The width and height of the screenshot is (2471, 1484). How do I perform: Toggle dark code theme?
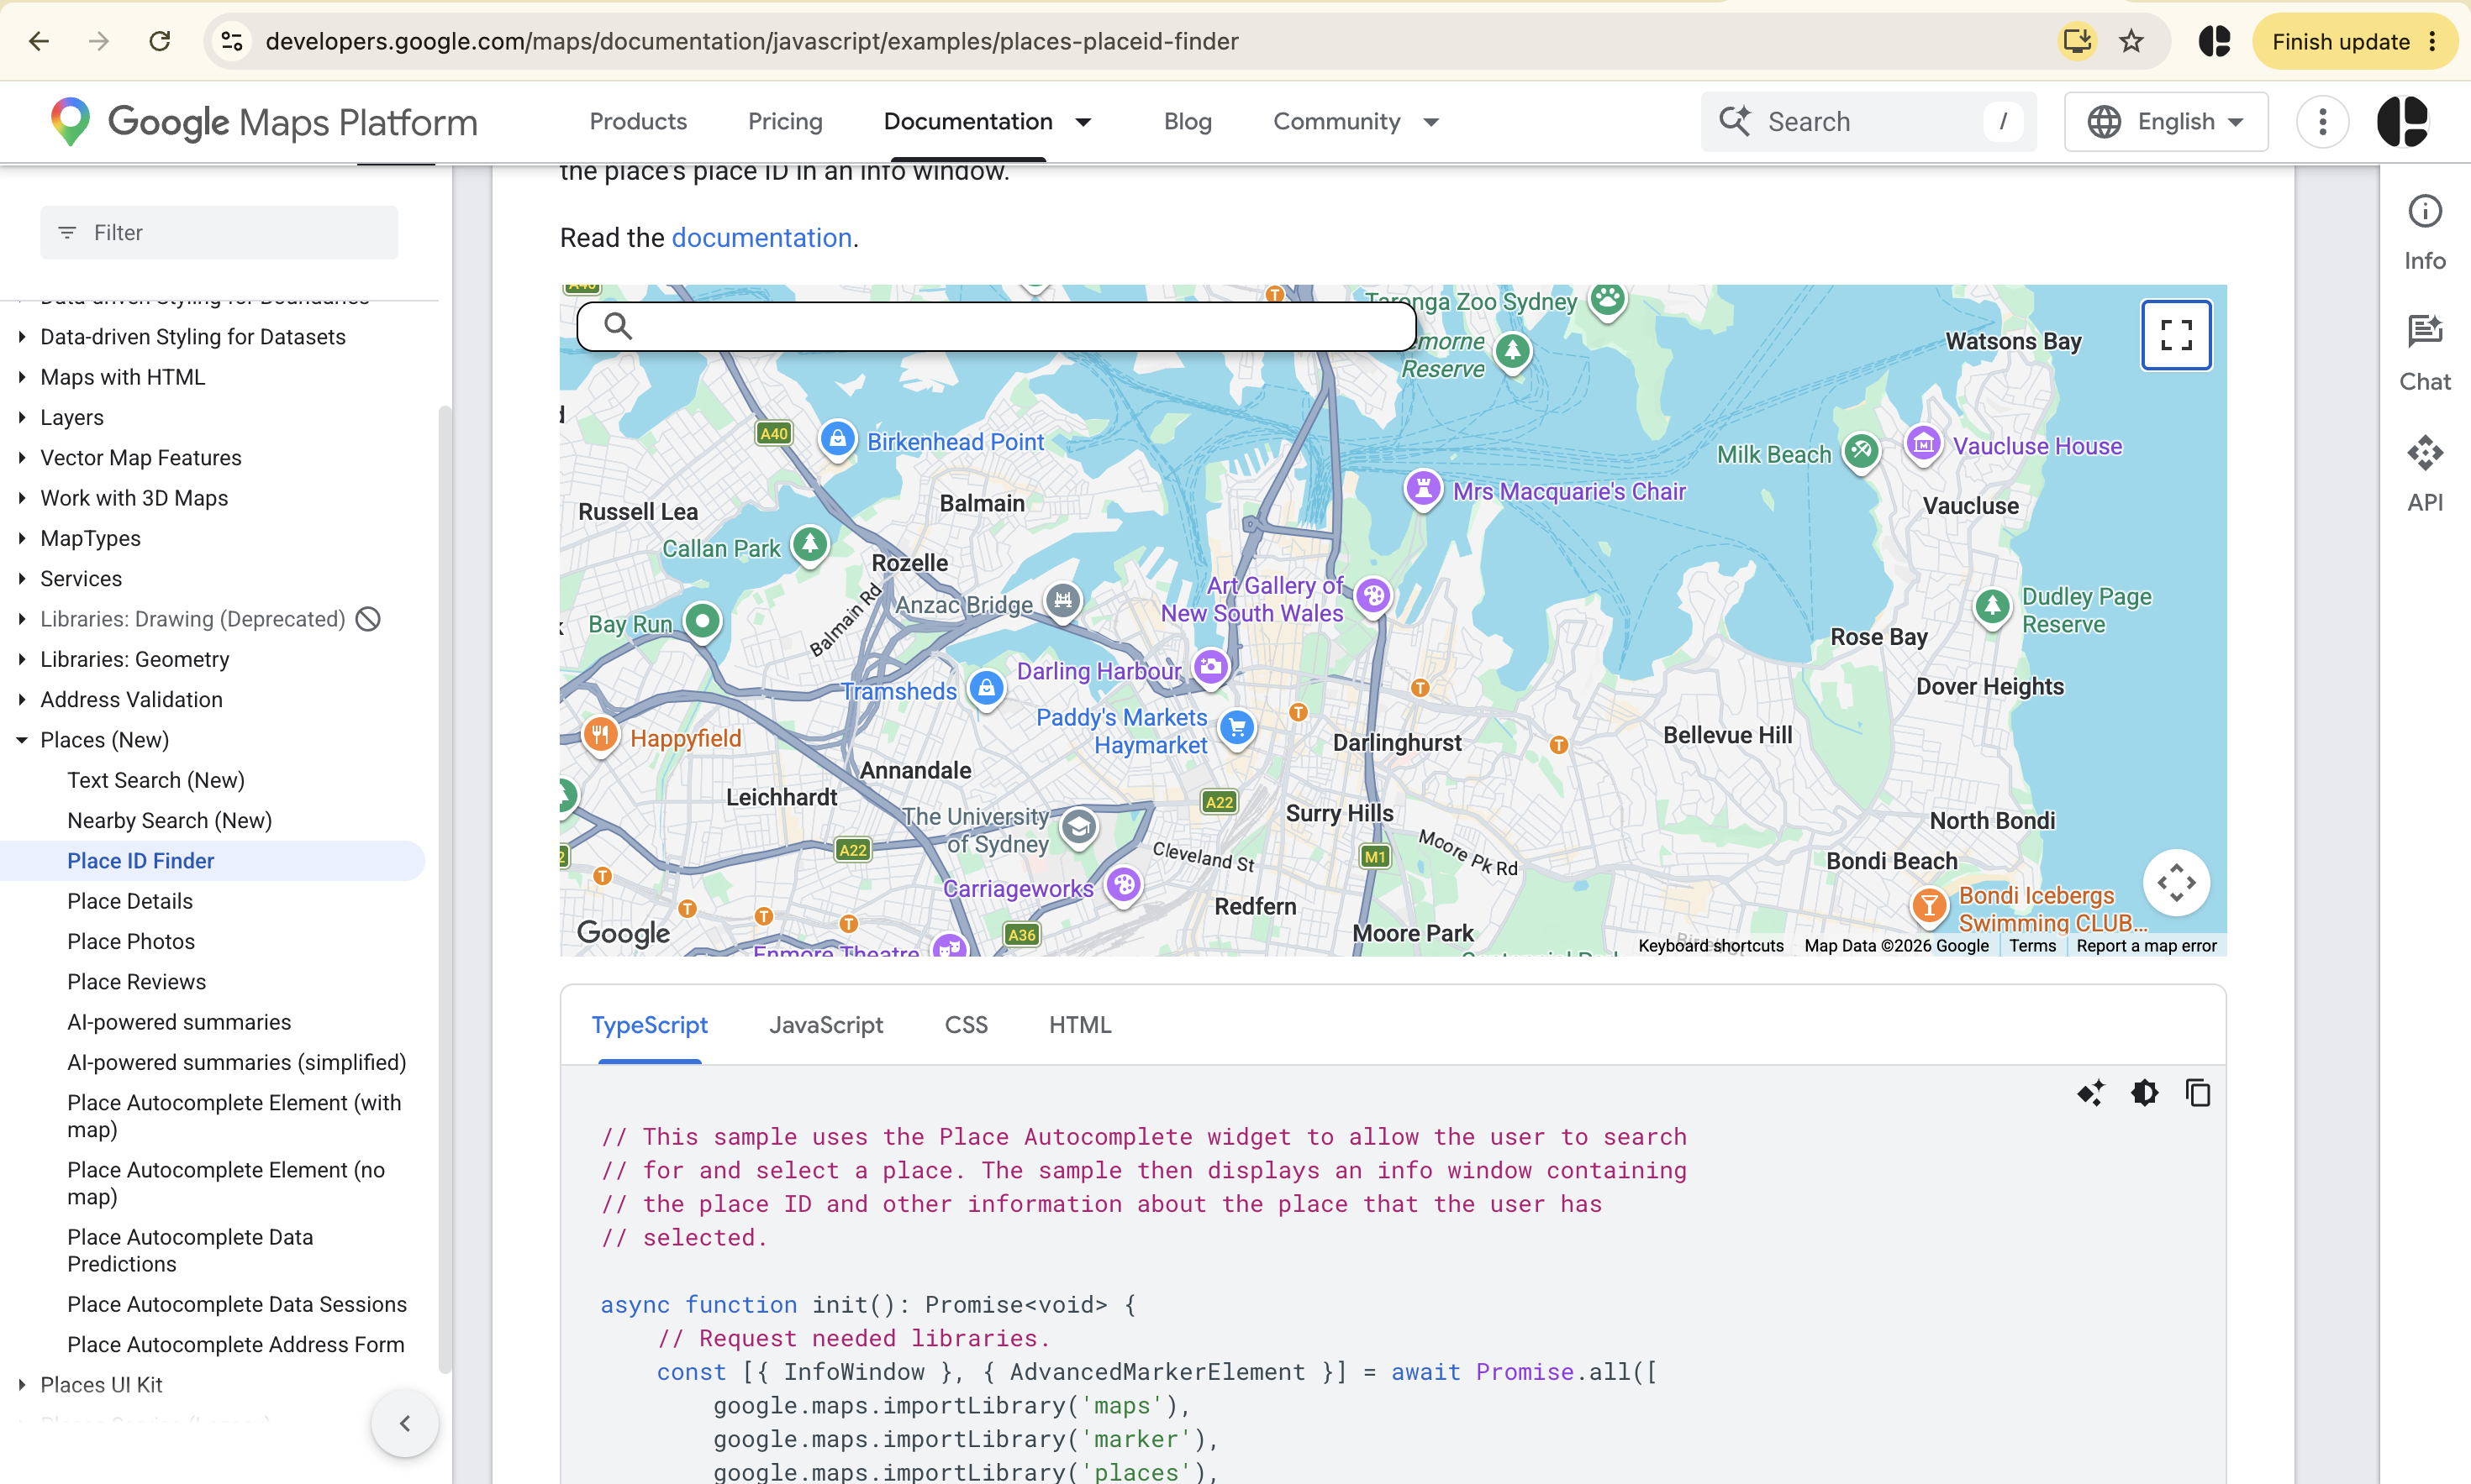pos(2145,1092)
